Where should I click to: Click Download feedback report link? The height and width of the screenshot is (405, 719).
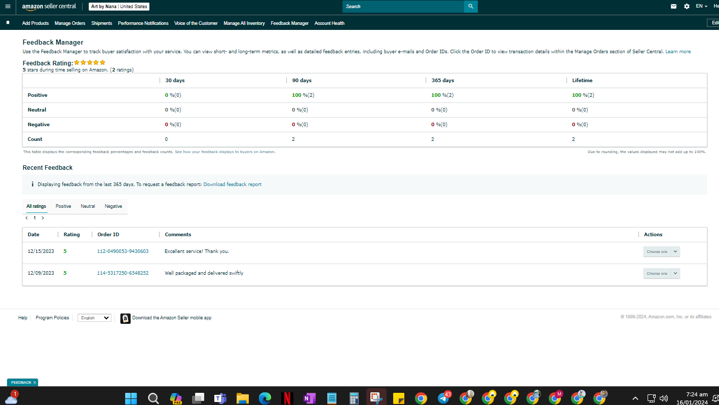click(233, 185)
